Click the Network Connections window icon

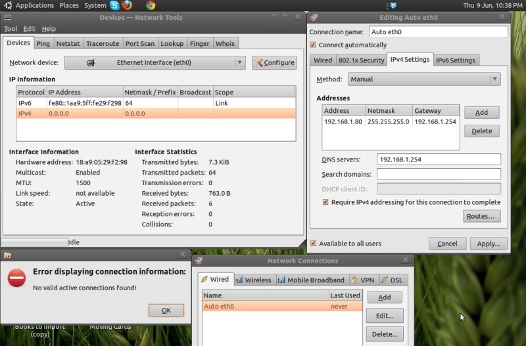click(x=199, y=261)
